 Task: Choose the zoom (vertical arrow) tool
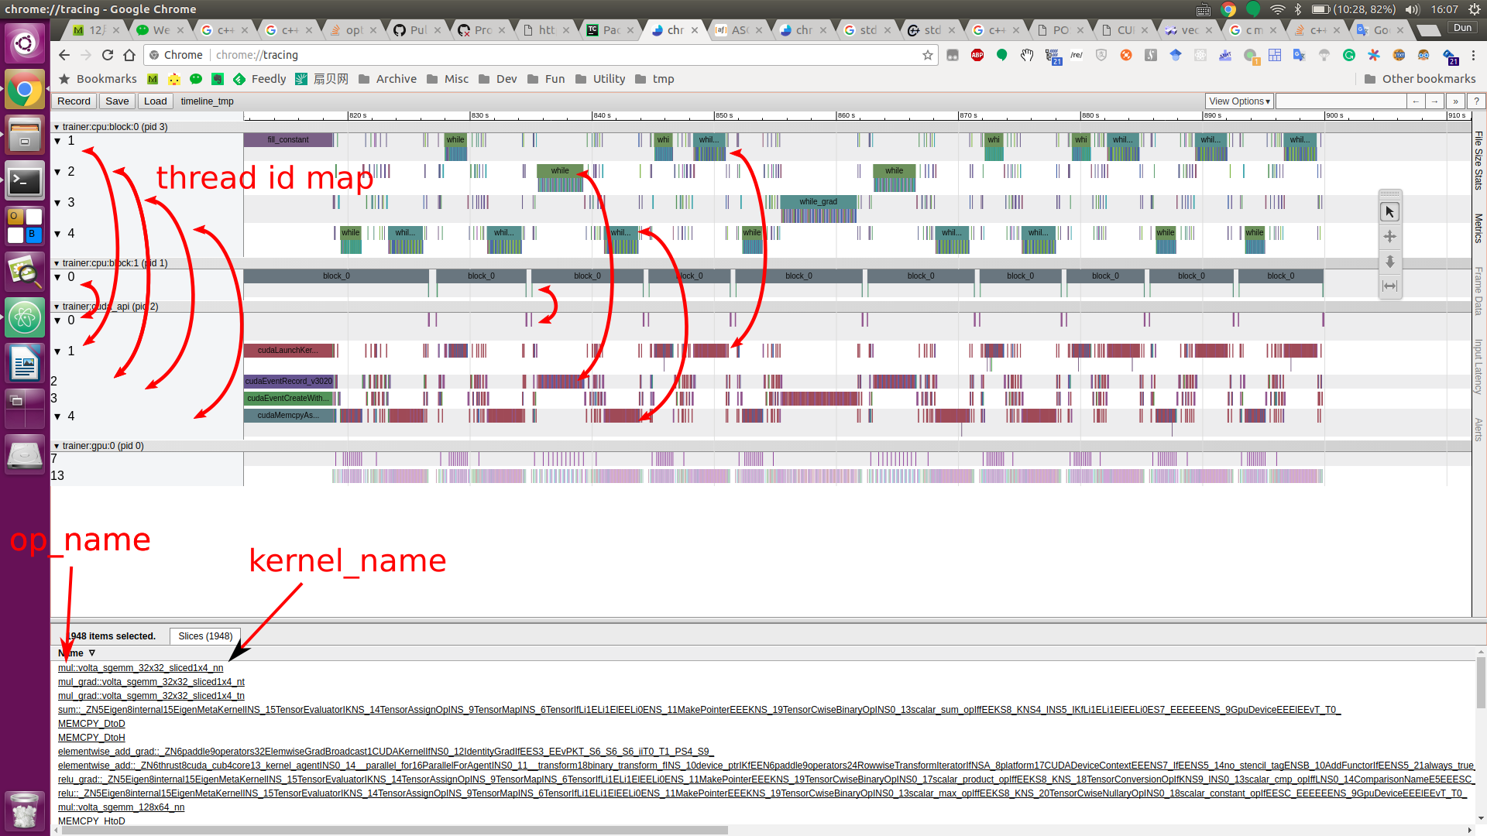(x=1389, y=262)
